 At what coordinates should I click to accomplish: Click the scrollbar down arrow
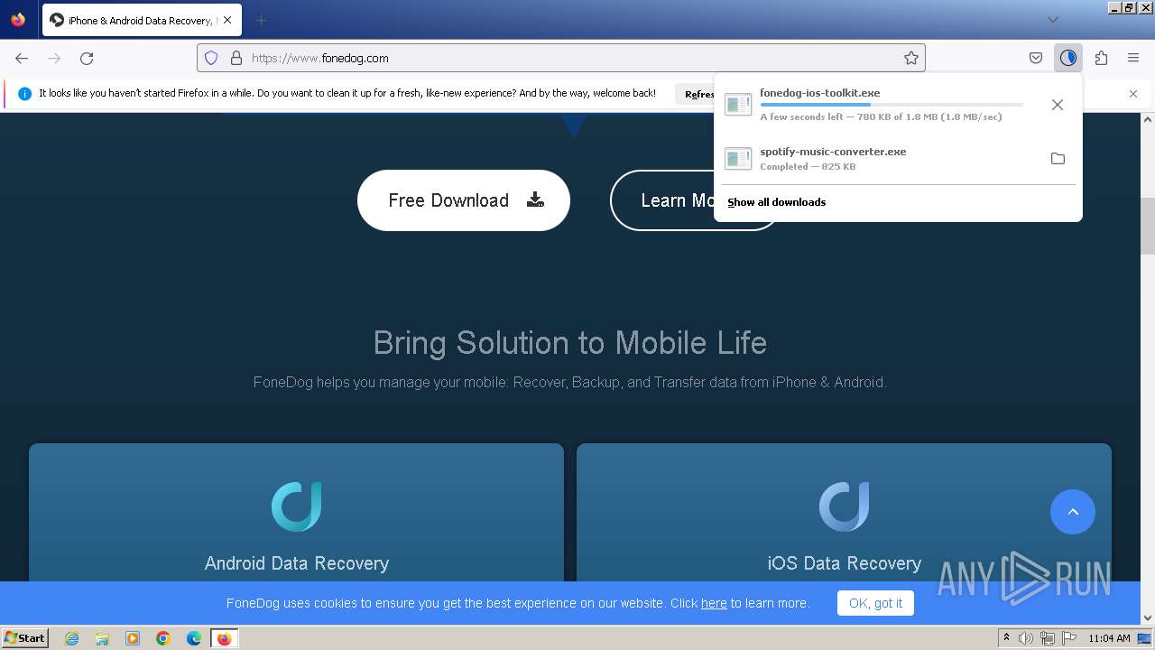1148,618
